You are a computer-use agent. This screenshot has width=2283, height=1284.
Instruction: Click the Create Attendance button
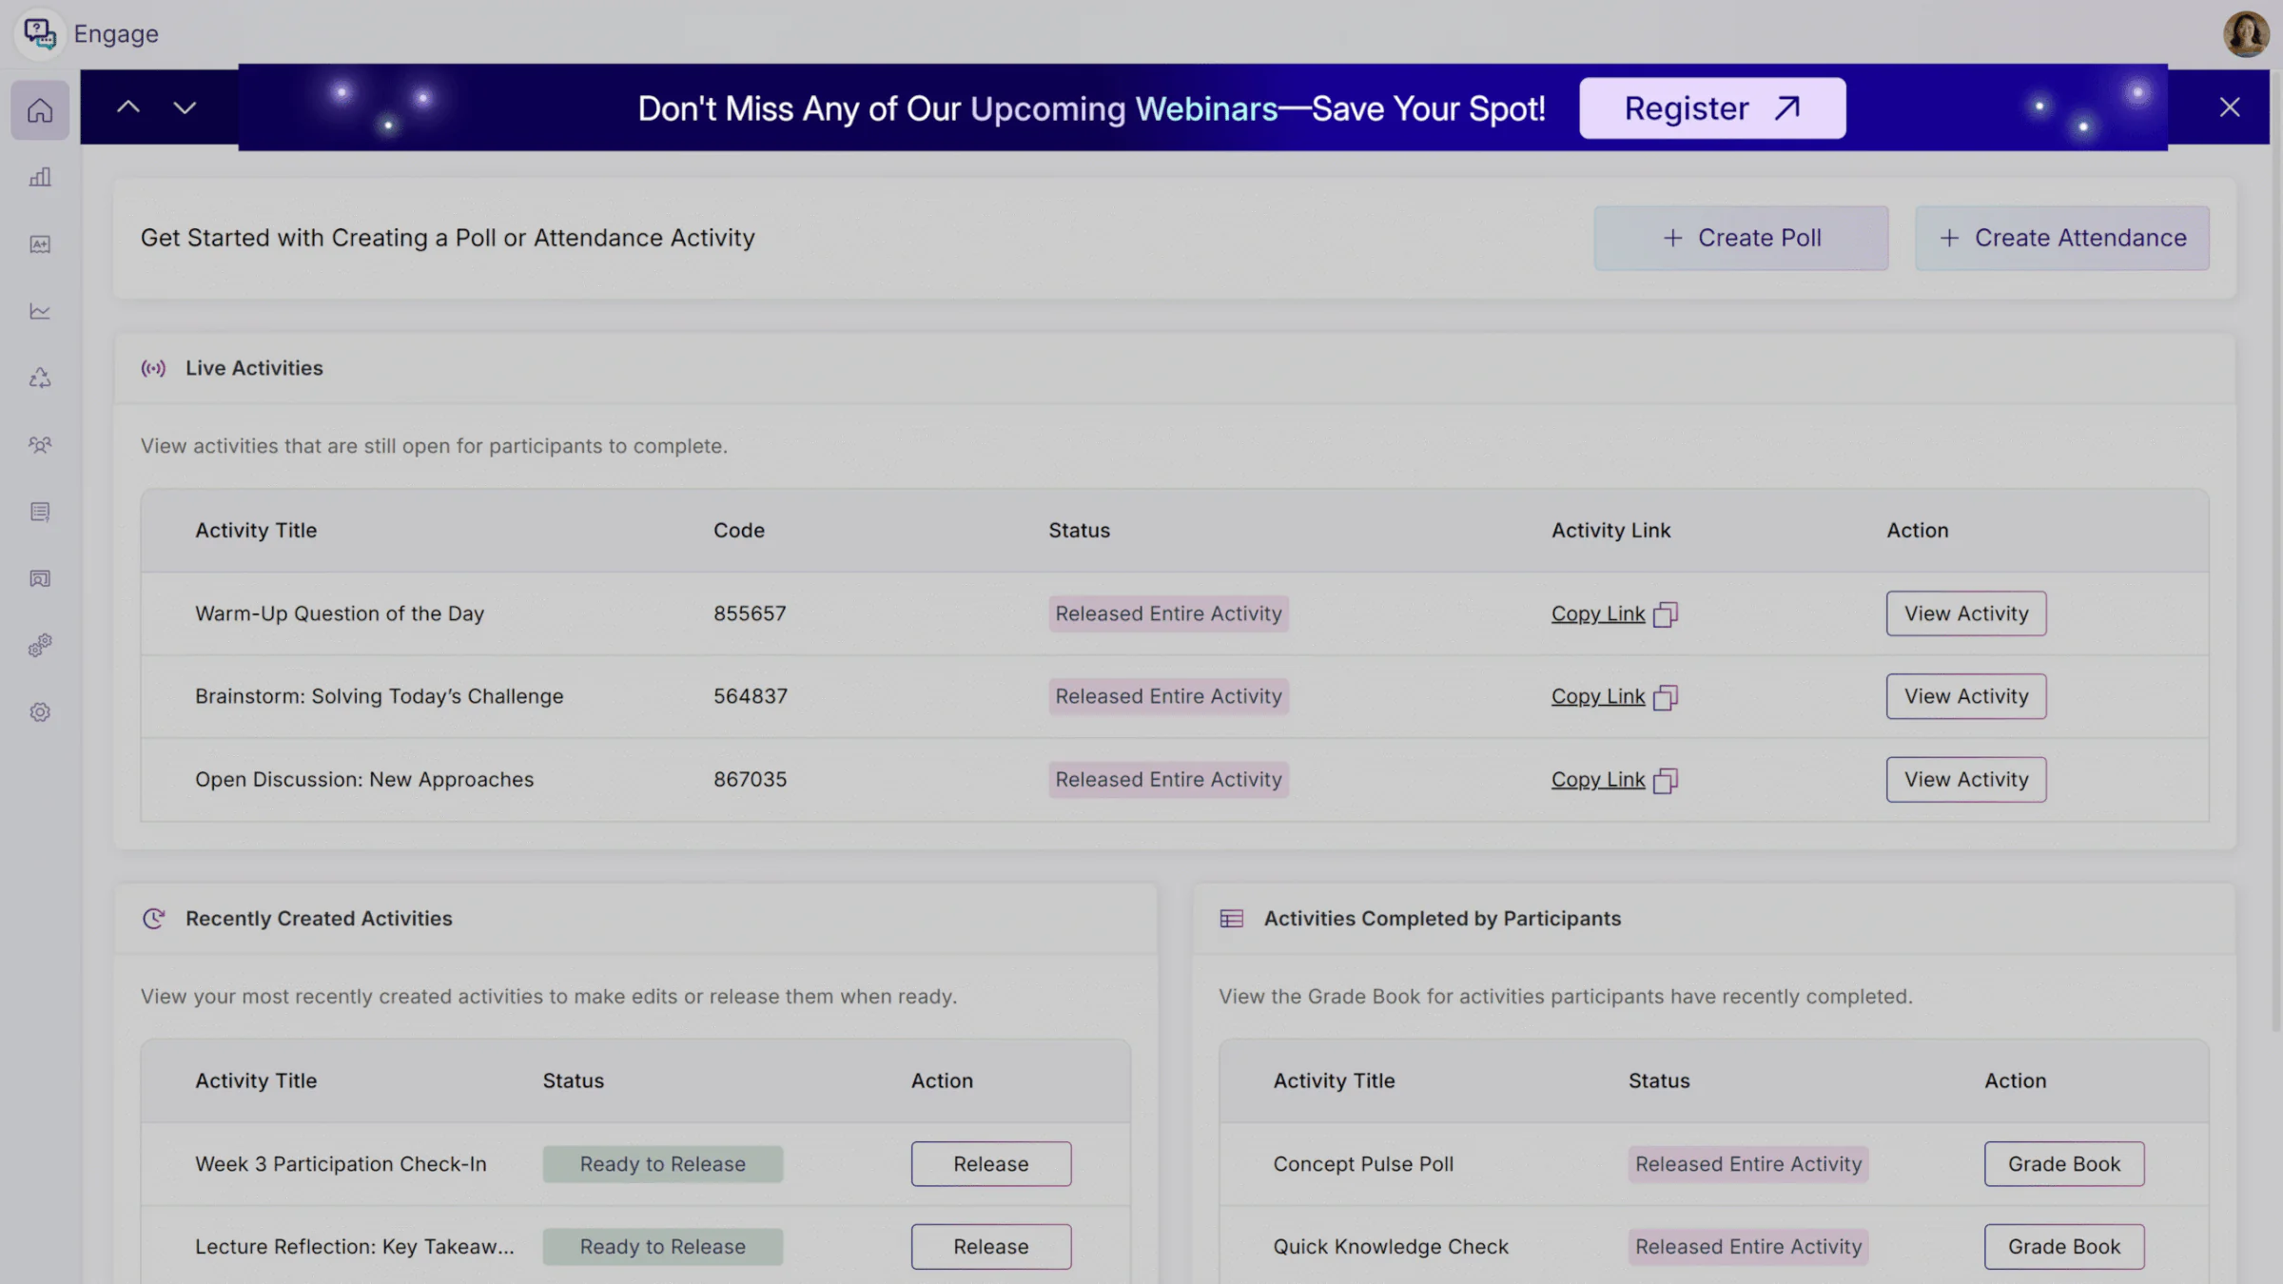[2061, 238]
